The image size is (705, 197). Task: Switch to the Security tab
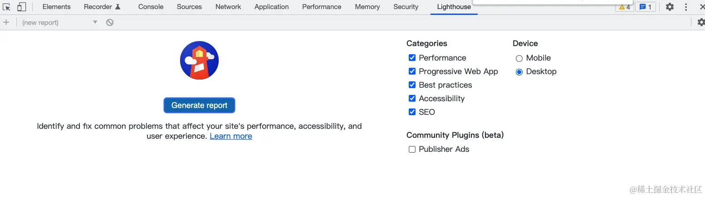tap(406, 7)
